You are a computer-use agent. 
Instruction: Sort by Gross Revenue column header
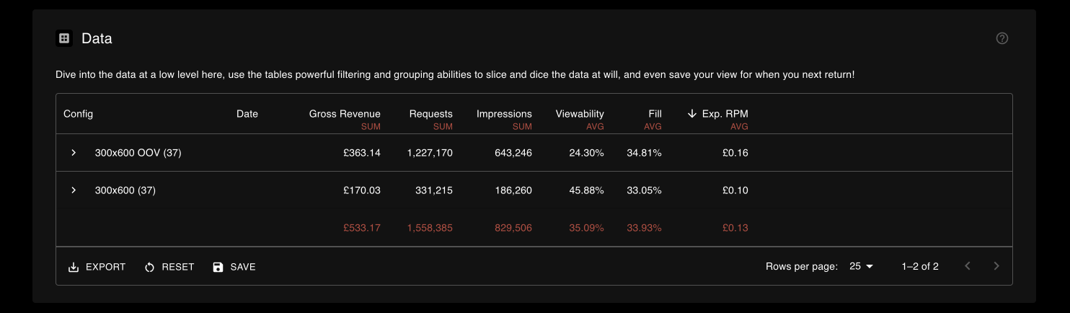point(345,114)
